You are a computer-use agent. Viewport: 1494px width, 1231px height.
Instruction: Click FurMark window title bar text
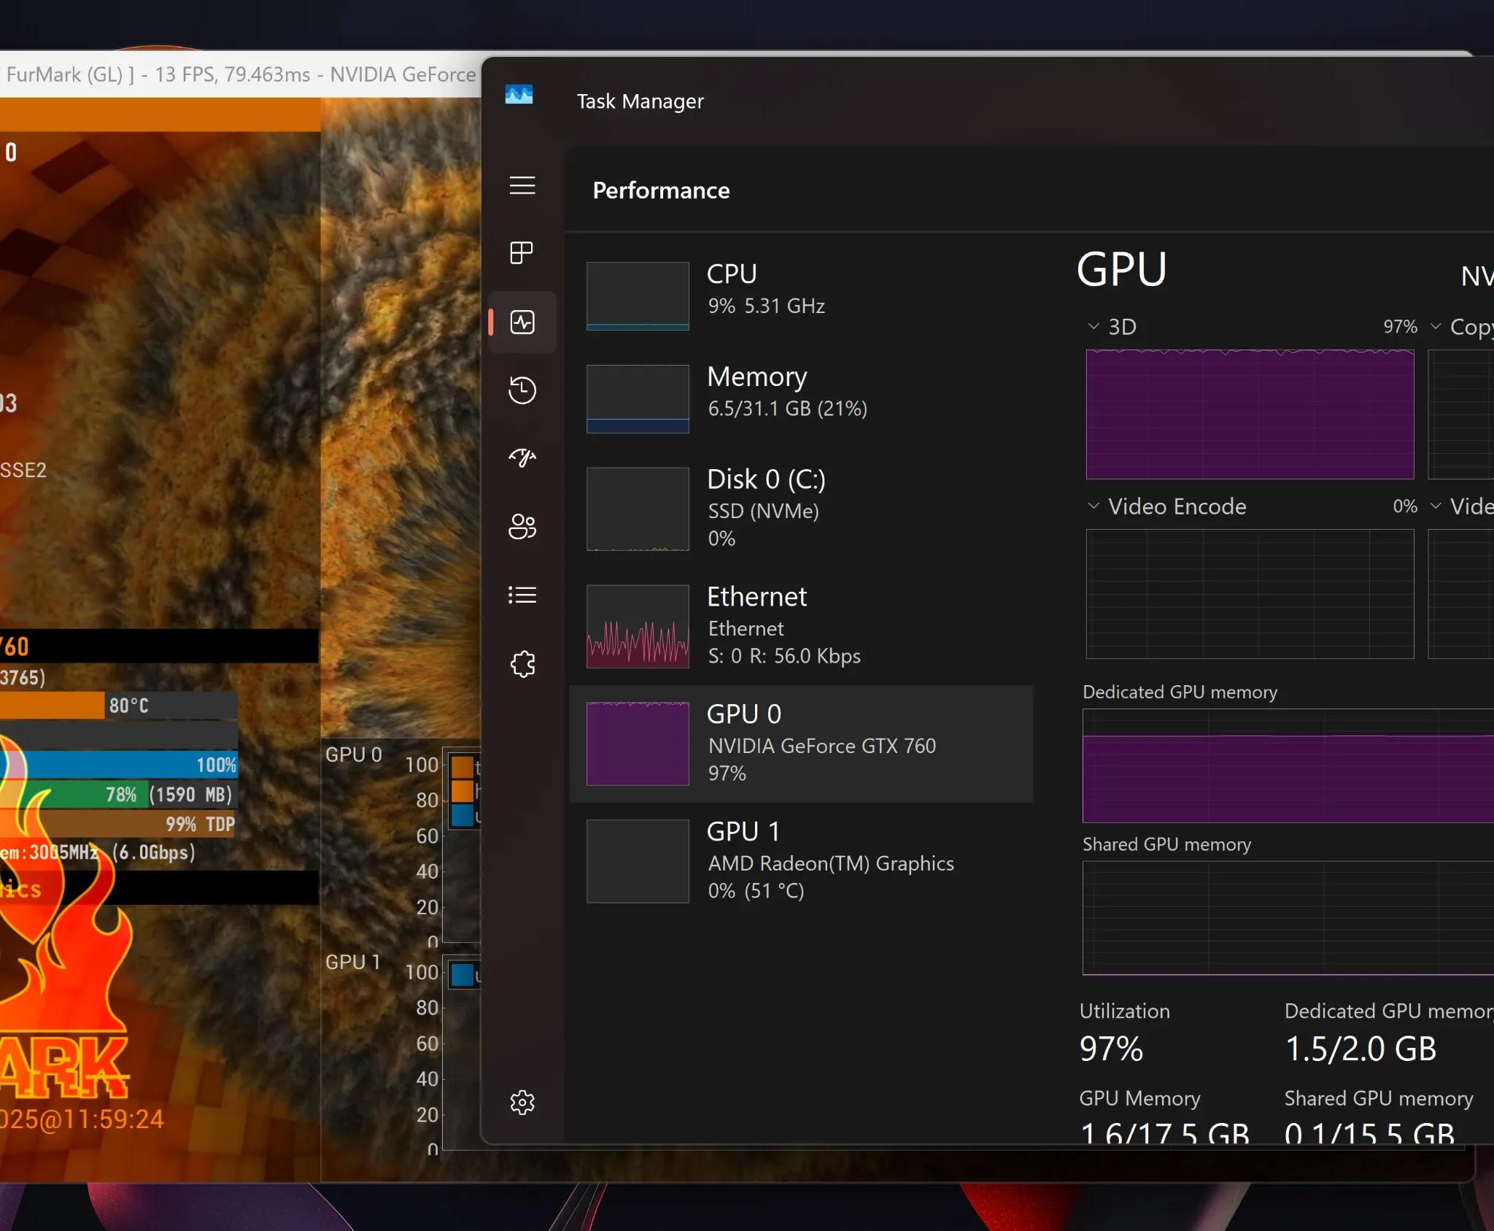click(x=241, y=74)
